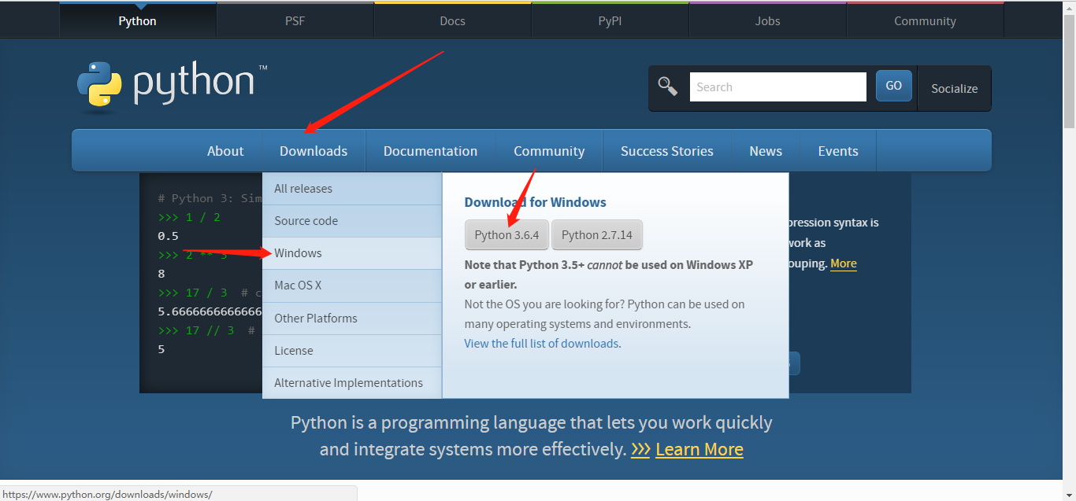Image resolution: width=1076 pixels, height=501 pixels.
Task: Click the triple chevron before Learn More
Action: 640,450
